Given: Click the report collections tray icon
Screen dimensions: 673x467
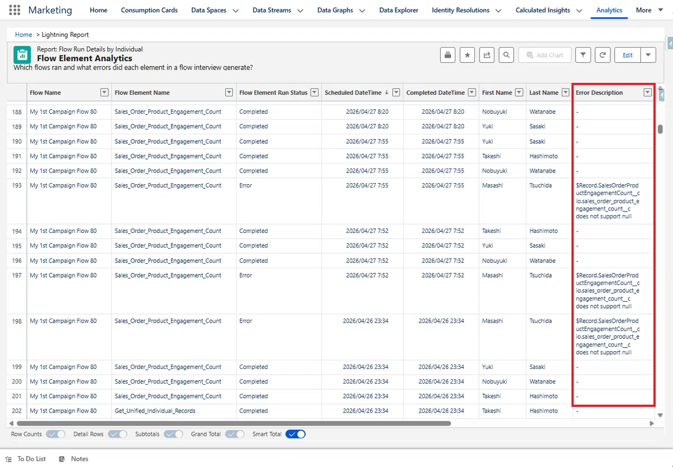Looking at the screenshot, I should tap(448, 55).
